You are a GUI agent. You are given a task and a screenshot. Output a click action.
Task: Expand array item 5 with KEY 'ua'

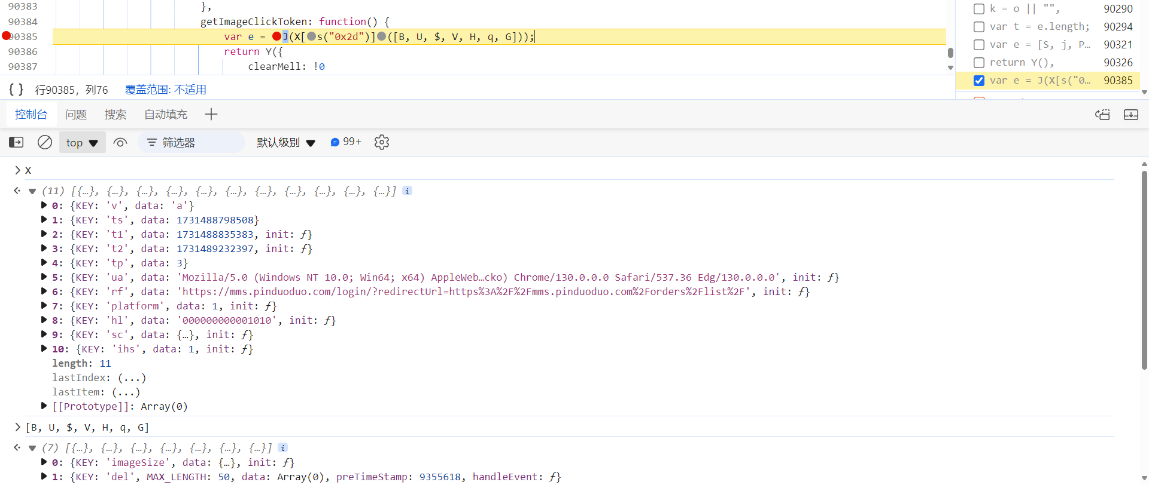point(44,277)
